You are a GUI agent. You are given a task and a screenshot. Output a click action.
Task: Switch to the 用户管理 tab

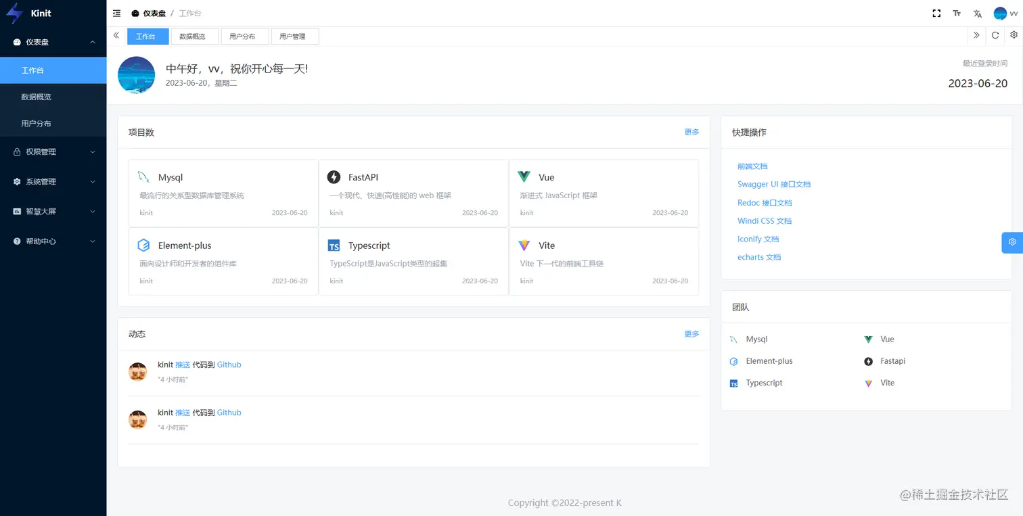[x=295, y=37]
